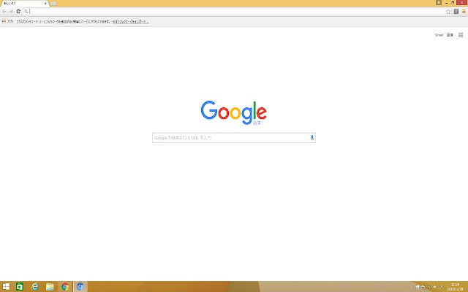The width and height of the screenshot is (468, 292).
Task: Switch to Google Chrome in taskbar
Action: pyautogui.click(x=65, y=287)
